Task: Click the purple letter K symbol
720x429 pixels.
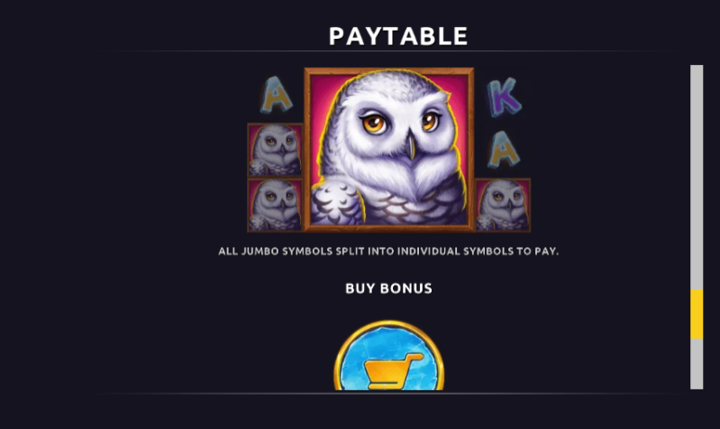Action: (504, 97)
